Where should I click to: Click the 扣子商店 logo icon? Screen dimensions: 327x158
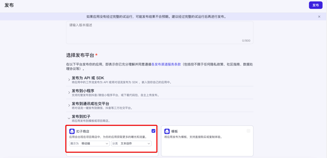tap(72, 131)
